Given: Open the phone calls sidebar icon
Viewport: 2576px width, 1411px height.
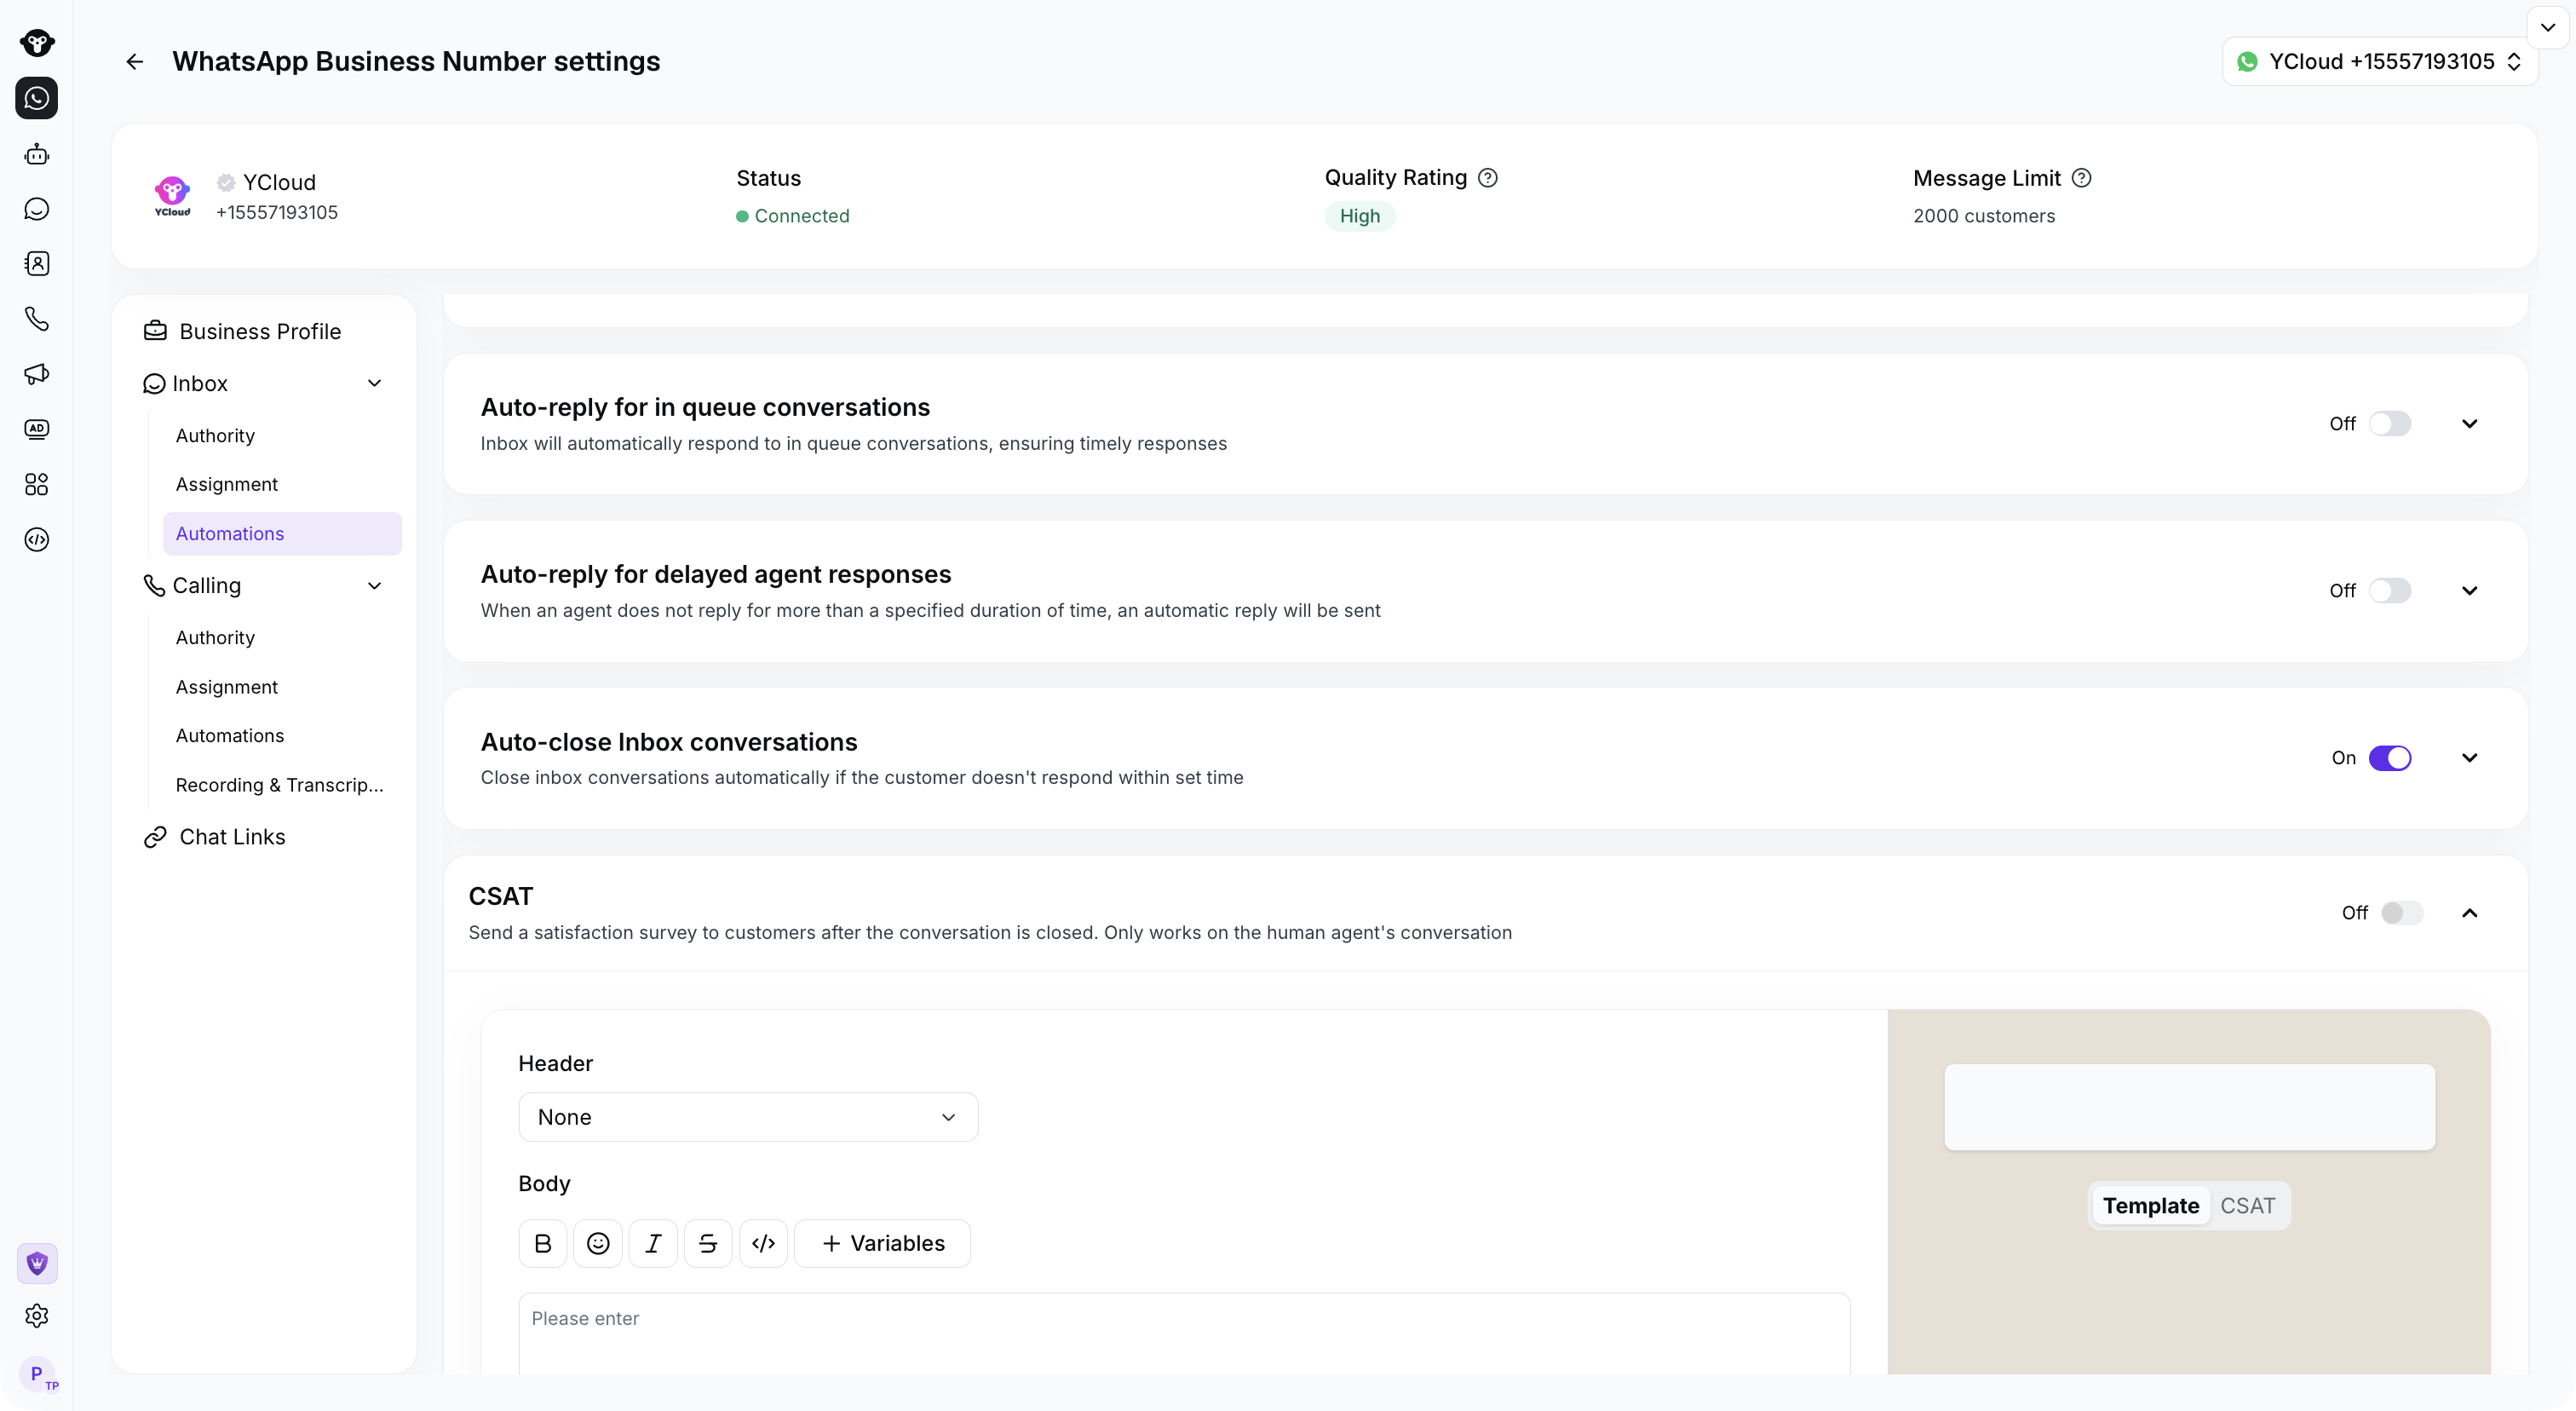Looking at the screenshot, I should pos(37,319).
